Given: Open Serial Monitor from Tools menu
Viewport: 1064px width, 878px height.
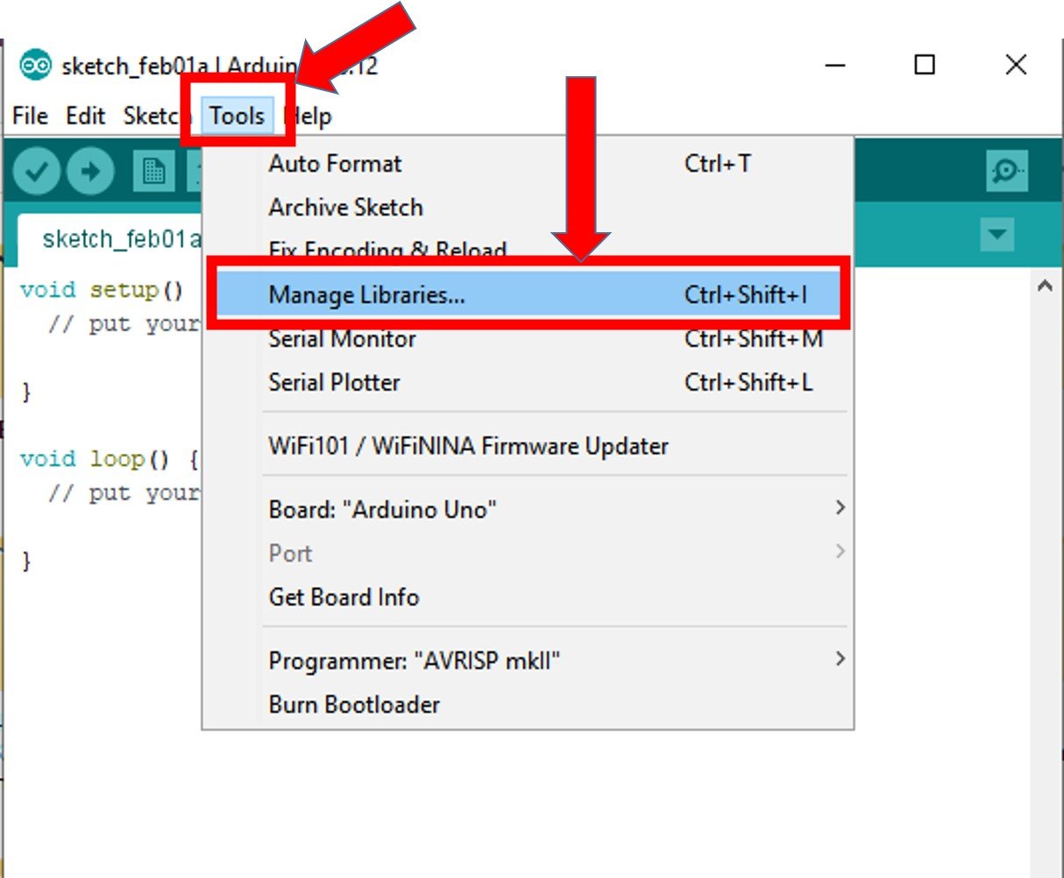Looking at the screenshot, I should 342,339.
